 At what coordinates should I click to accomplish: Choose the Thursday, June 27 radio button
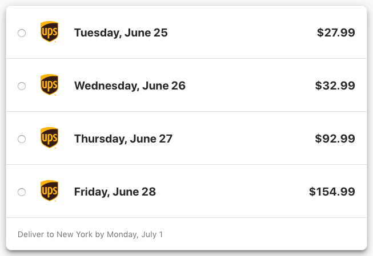pos(22,139)
